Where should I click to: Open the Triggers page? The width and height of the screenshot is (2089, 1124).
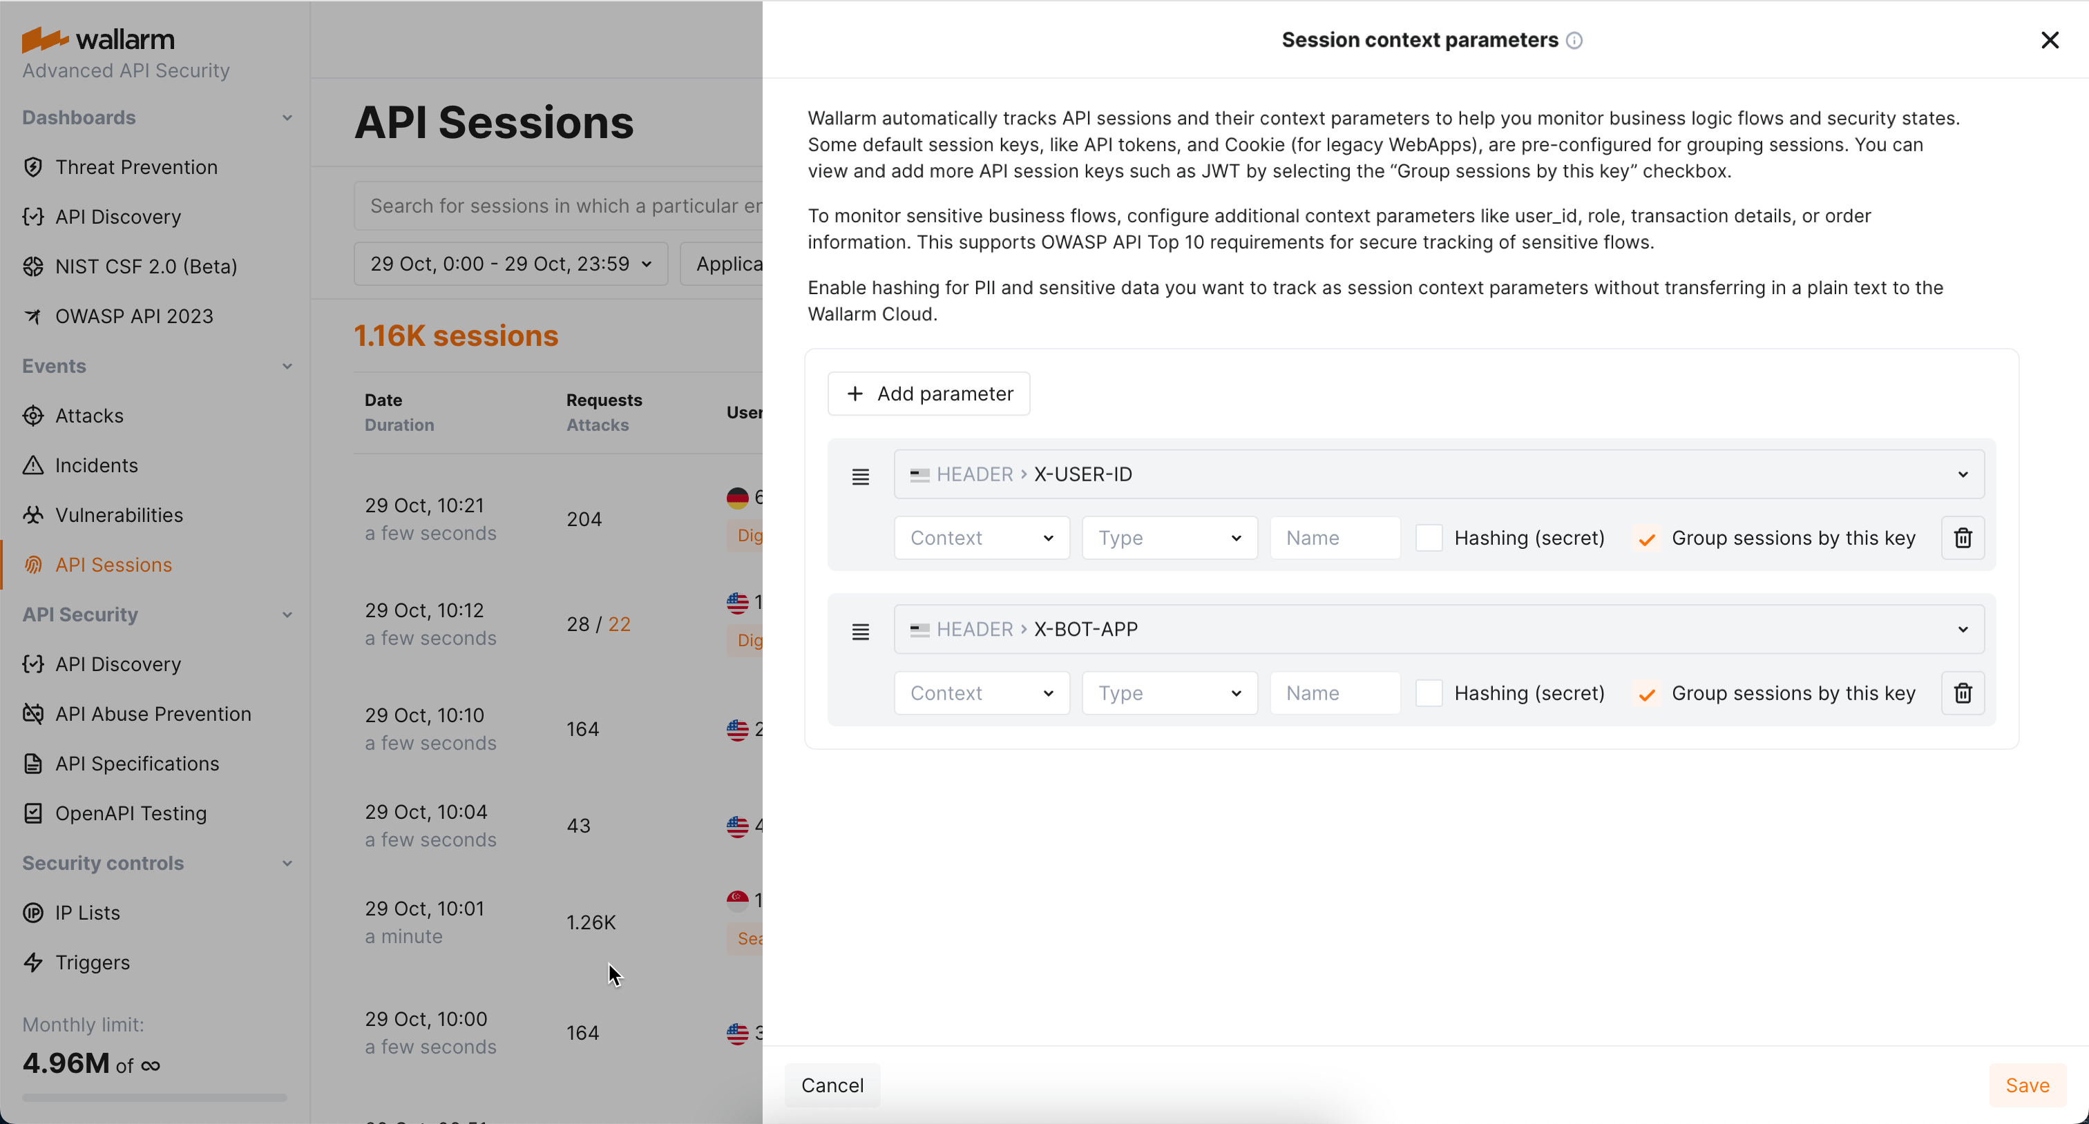pyautogui.click(x=93, y=962)
